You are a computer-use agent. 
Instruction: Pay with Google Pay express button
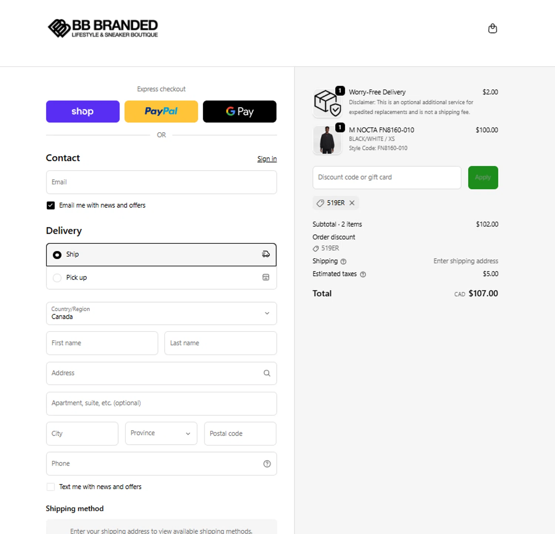pyautogui.click(x=239, y=111)
